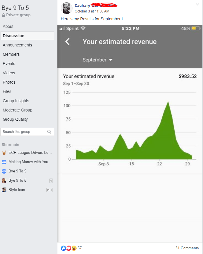Click the Like reaction icon
This screenshot has width=203, height=254.
[64, 248]
